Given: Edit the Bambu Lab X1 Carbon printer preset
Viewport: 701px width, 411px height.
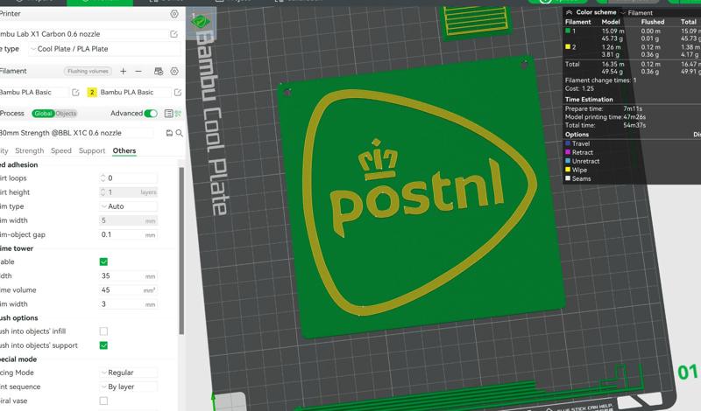Looking at the screenshot, I should (173, 34).
